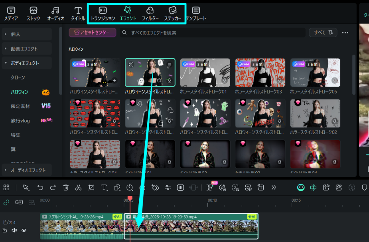The image size is (369, 242).
Task: Open the Crop tool in timeline toolbar
Action: [91, 187]
